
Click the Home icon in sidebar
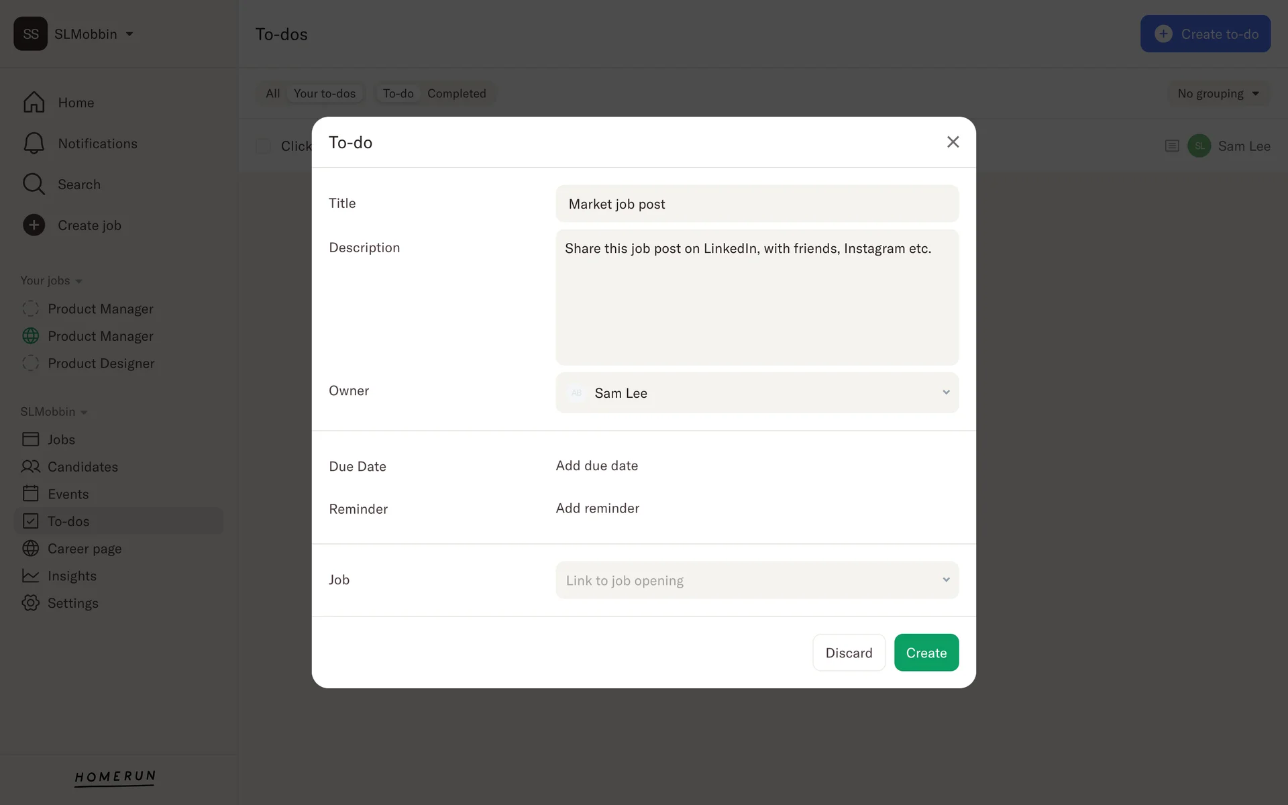click(x=34, y=103)
